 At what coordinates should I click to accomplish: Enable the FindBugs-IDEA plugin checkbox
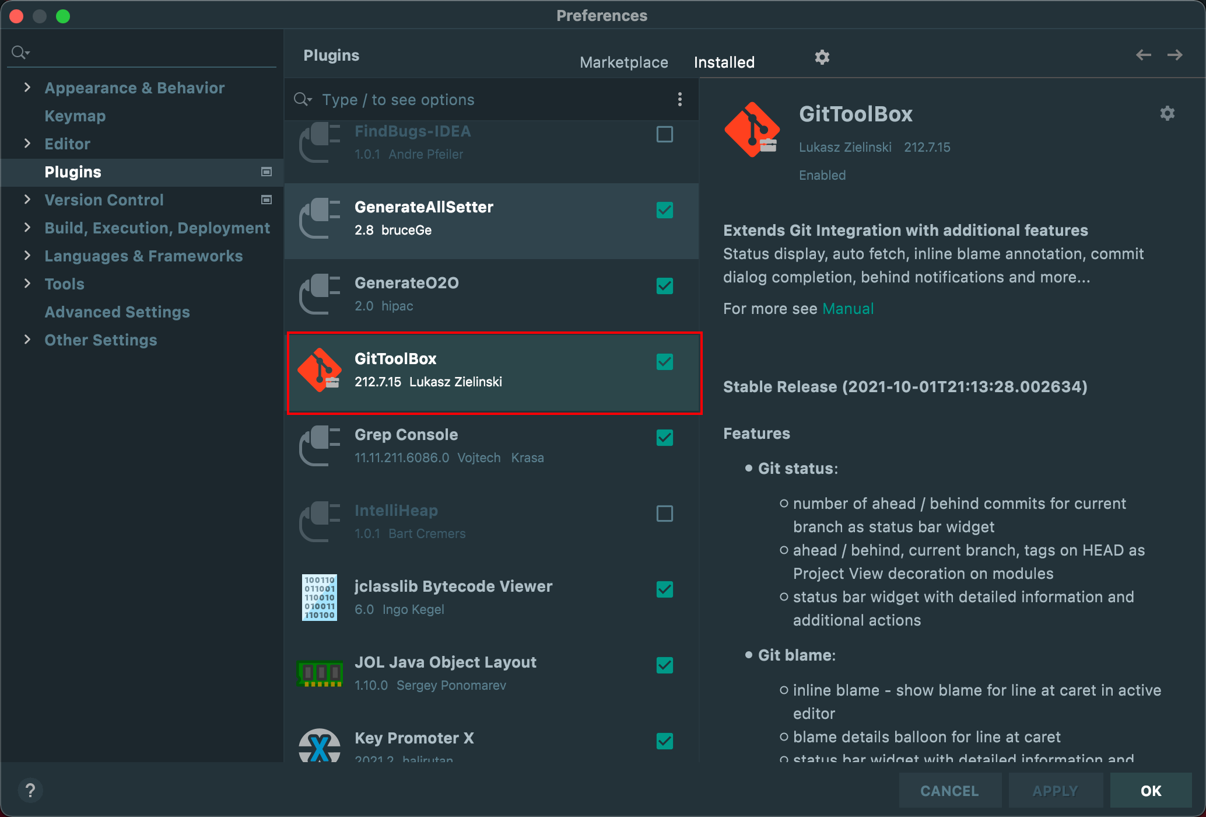click(664, 134)
